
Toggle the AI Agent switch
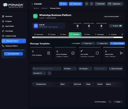(120, 26)
